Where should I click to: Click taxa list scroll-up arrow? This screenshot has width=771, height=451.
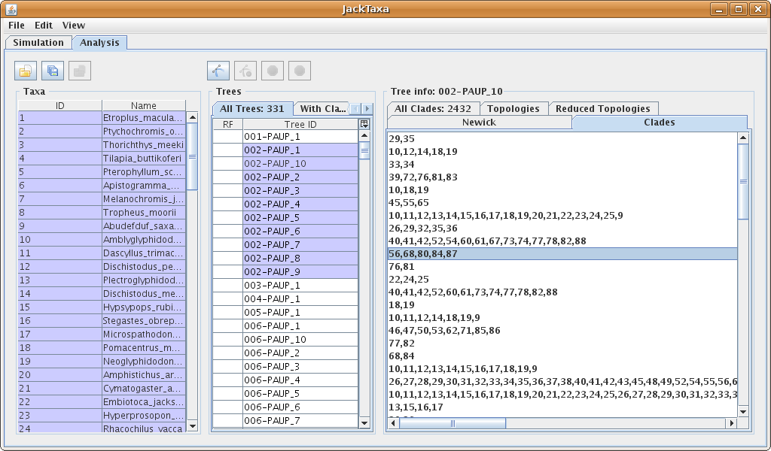tap(193, 117)
